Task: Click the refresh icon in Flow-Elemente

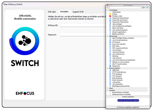Action: tap(147, 8)
